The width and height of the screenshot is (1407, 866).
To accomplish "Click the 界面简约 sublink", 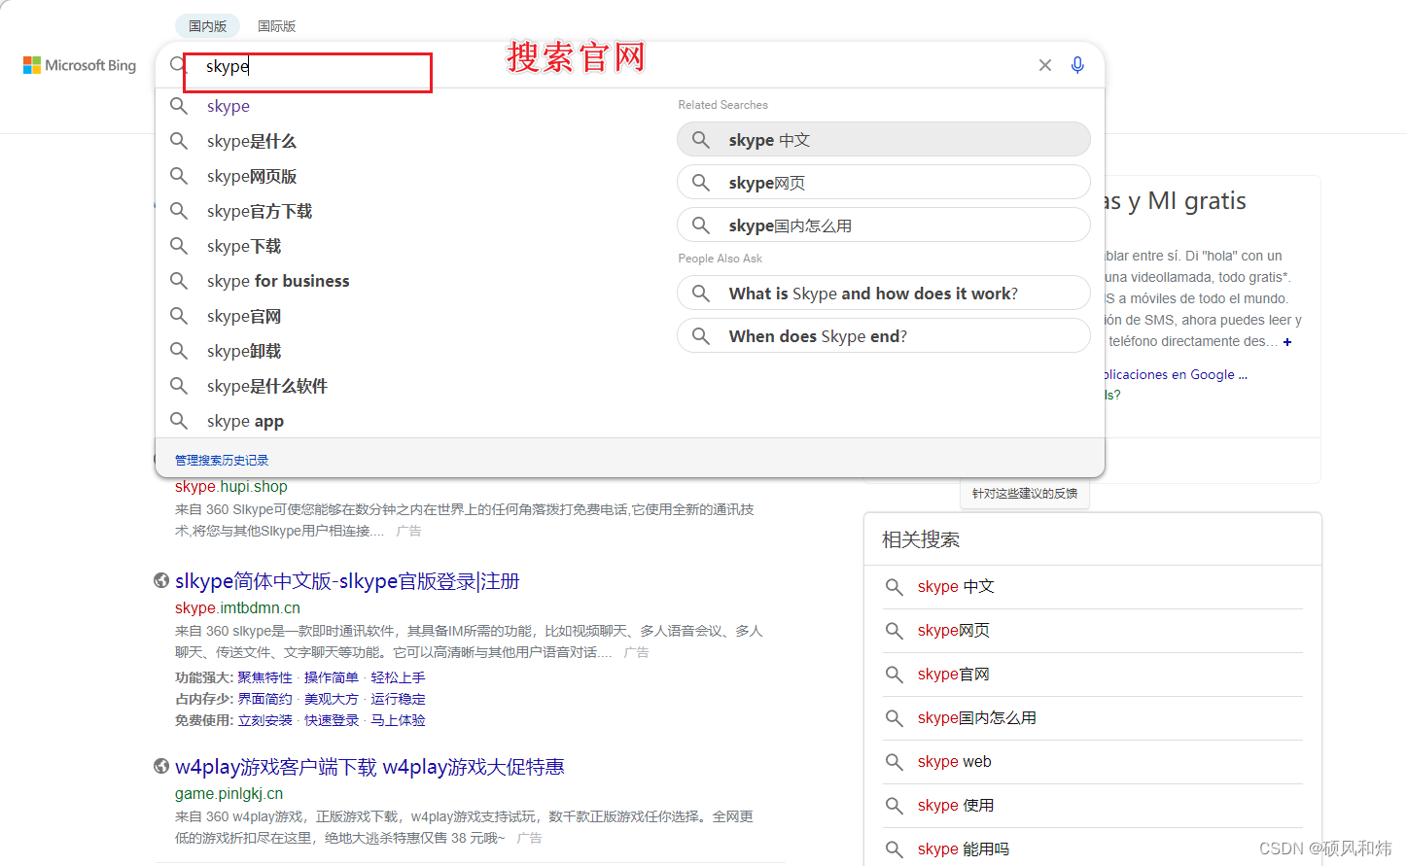I will (264, 699).
